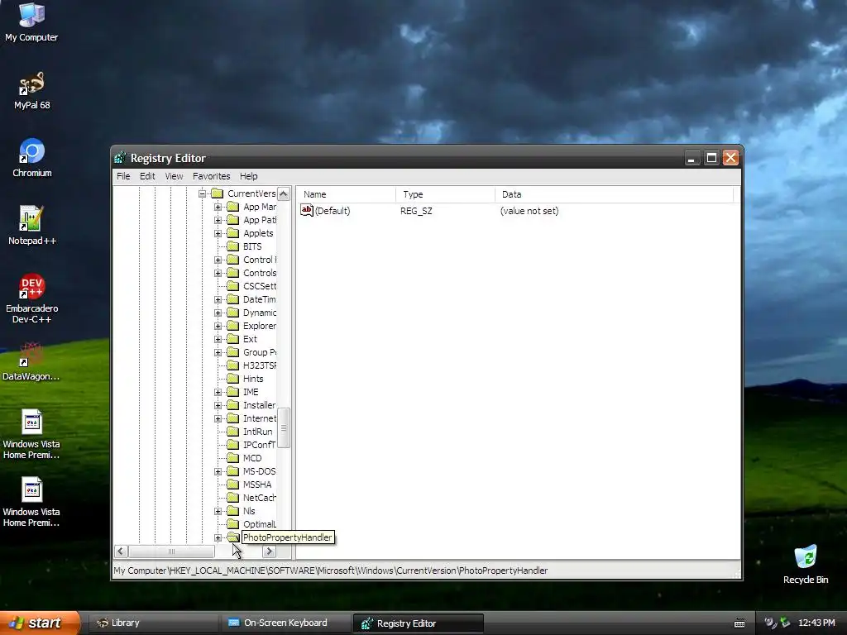Select the Internet Settings registry key
The width and height of the screenshot is (847, 635).
(259, 418)
